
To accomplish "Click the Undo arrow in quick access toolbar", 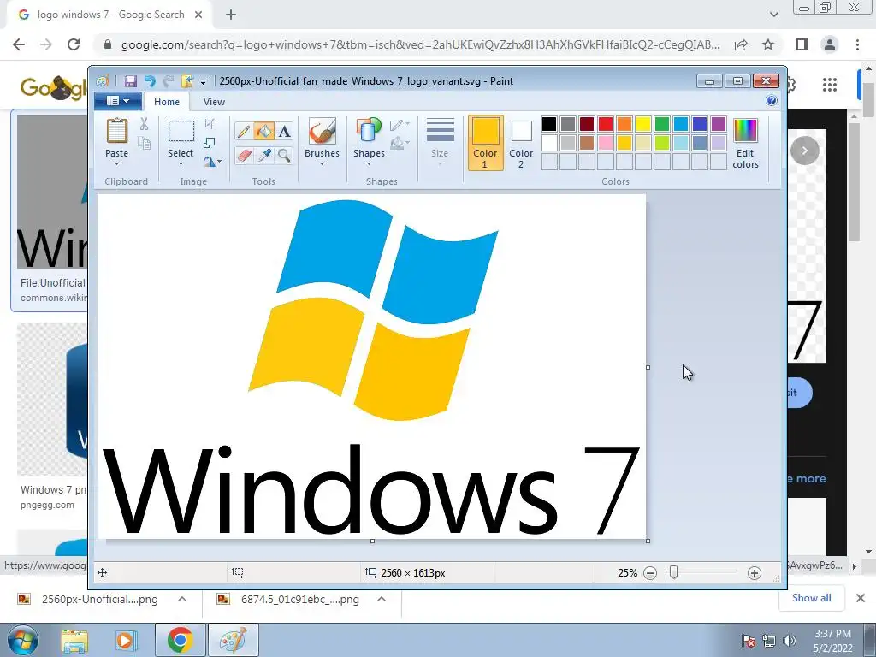I will pyautogui.click(x=150, y=81).
